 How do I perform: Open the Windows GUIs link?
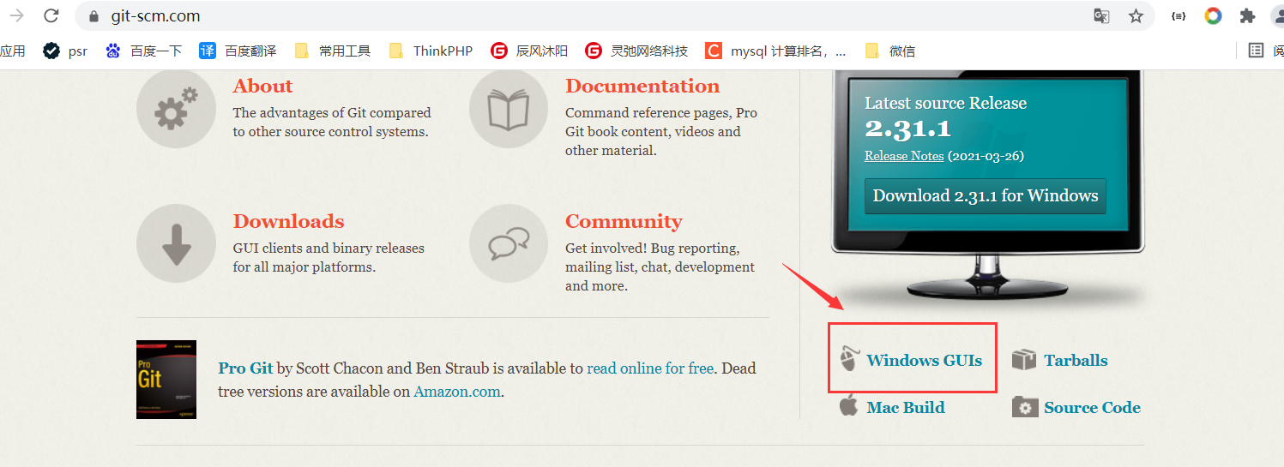coord(924,360)
